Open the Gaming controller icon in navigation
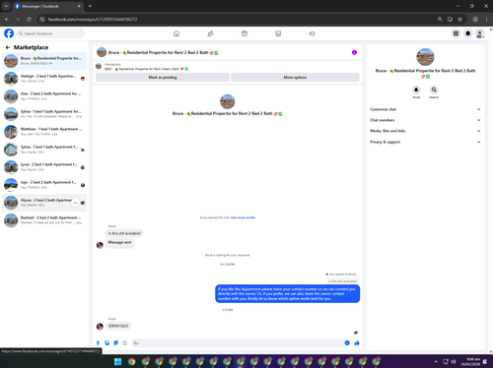The height and width of the screenshot is (368, 493). pos(313,33)
